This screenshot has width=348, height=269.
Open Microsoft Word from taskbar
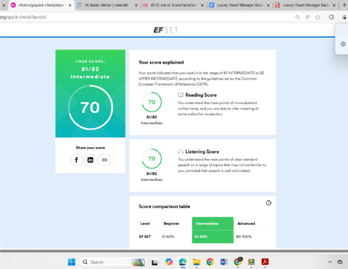224,262
